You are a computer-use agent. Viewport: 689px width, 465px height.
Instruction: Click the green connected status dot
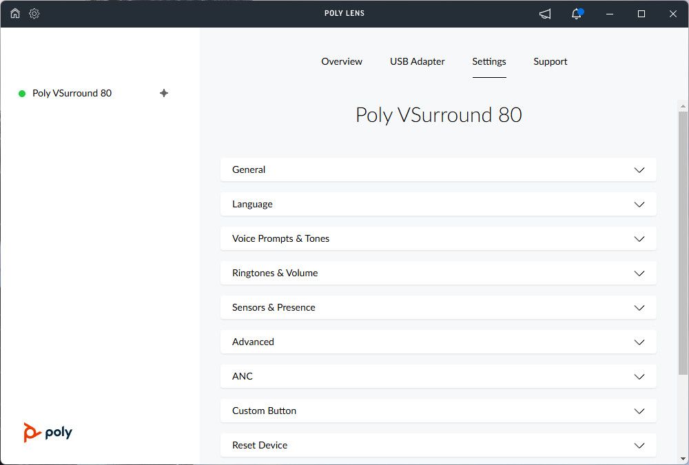(x=22, y=94)
